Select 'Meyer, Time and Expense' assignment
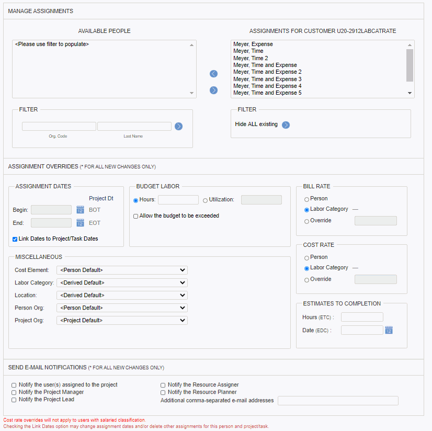The width and height of the screenshot is (432, 431). pyautogui.click(x=265, y=65)
